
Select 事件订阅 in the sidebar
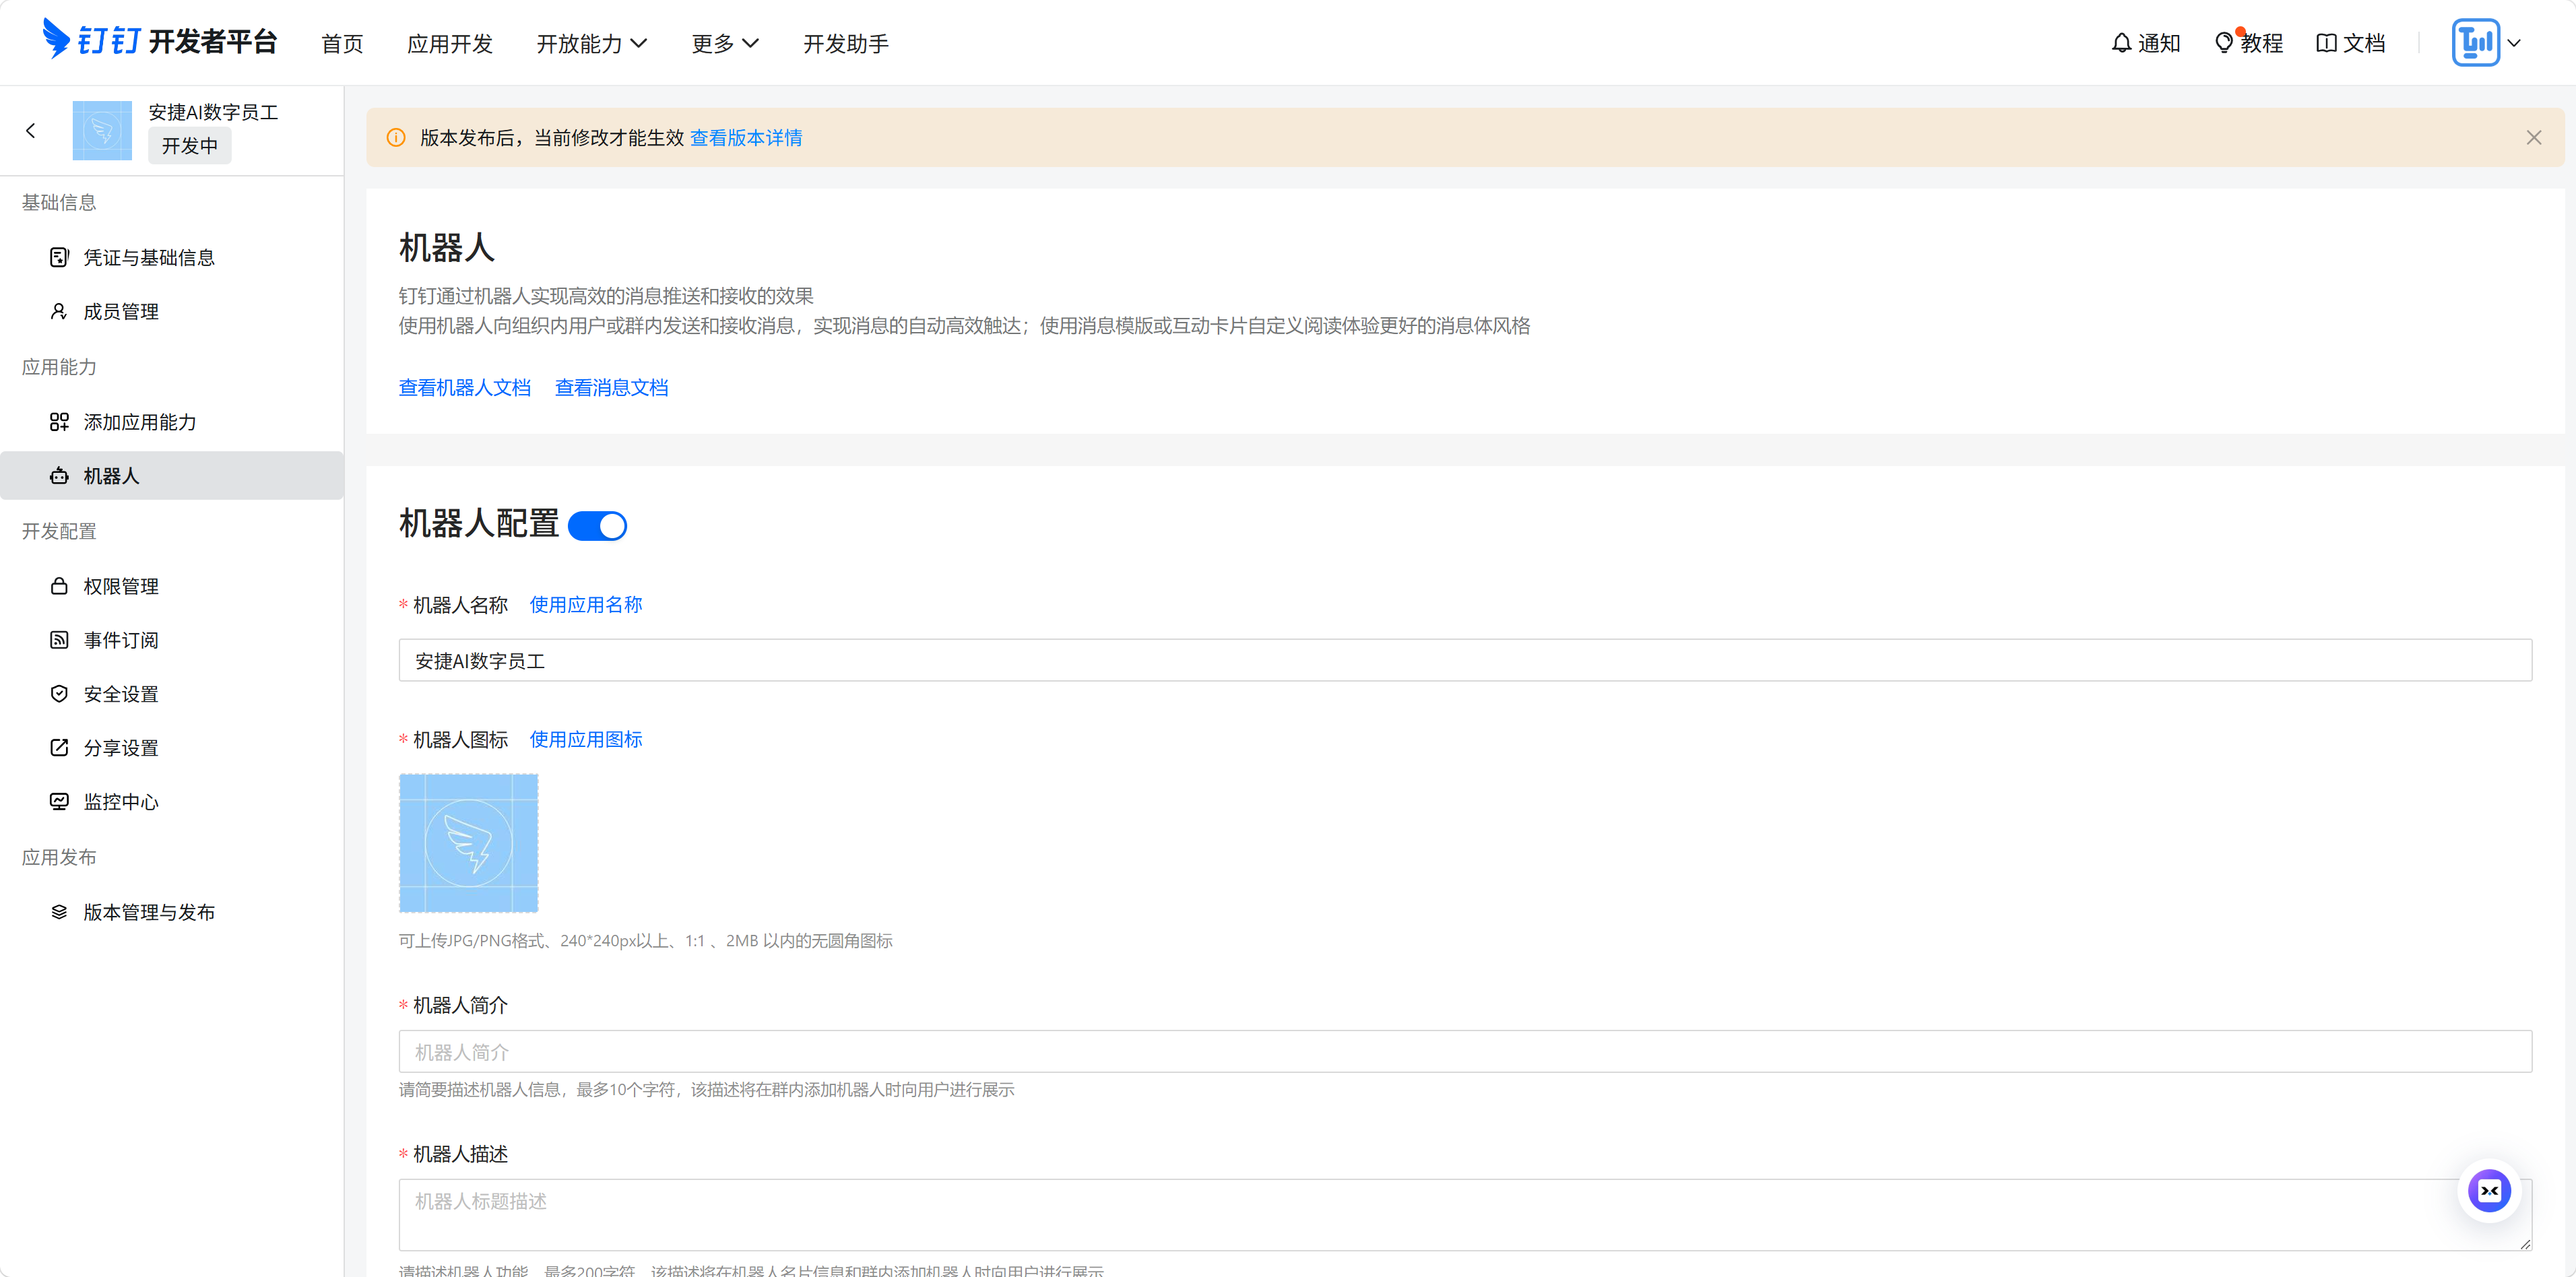coord(172,640)
